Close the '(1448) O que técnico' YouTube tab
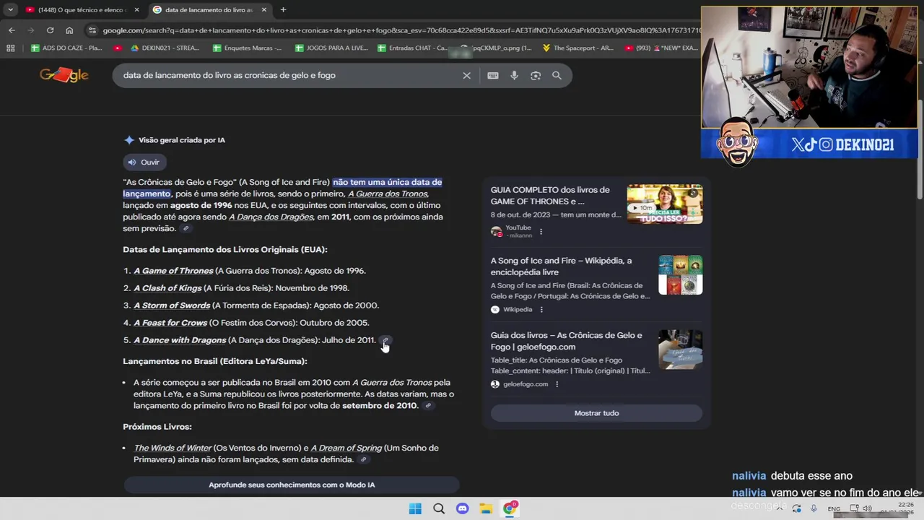 [x=136, y=9]
